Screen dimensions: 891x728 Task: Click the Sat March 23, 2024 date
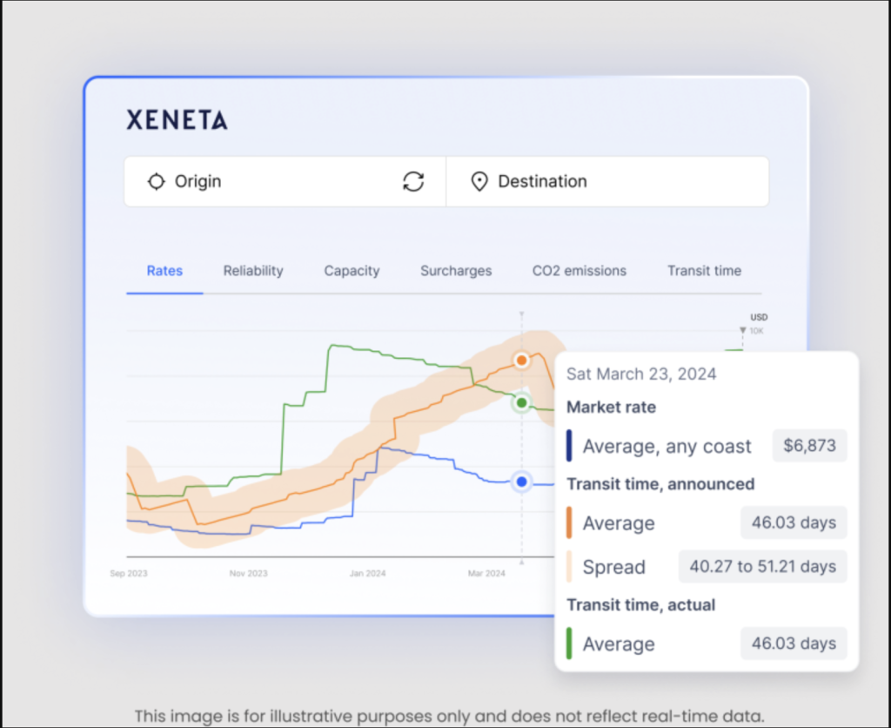(641, 374)
